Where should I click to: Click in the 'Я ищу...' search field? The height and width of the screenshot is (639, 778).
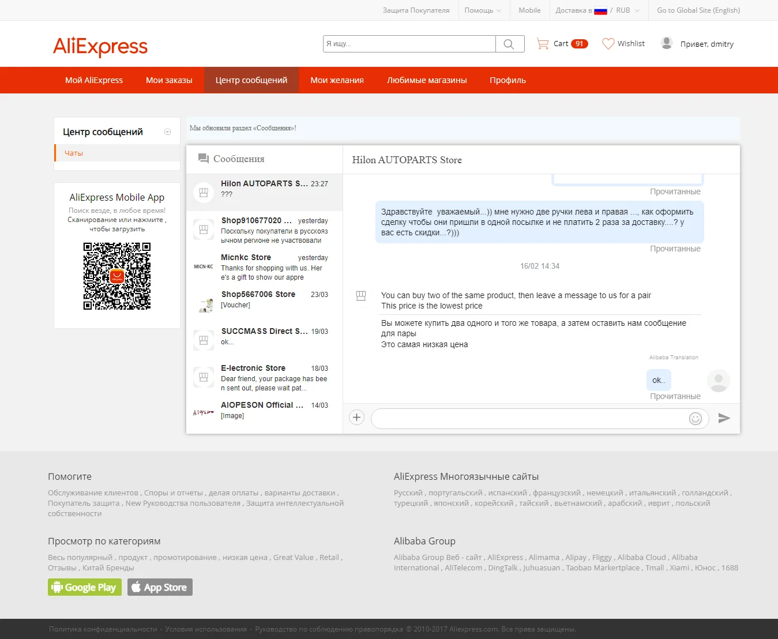coord(409,44)
